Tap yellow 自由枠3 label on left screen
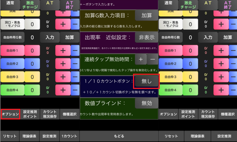 12,77
